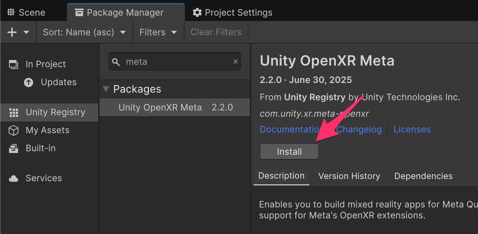Collapse the Packages section triangle
The height and width of the screenshot is (234, 478).
(x=106, y=89)
